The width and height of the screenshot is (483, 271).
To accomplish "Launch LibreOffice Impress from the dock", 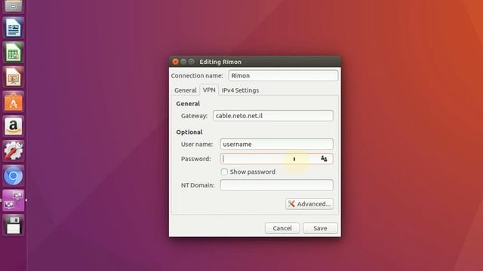I will click(x=14, y=77).
